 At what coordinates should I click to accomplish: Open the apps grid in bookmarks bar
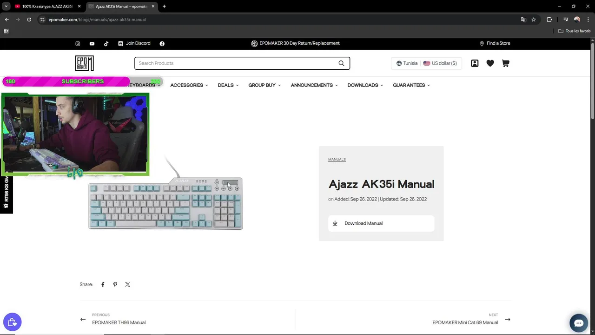(6, 31)
